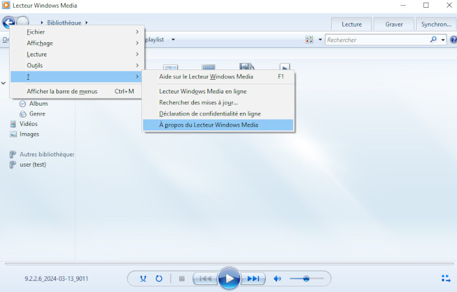Viewport: 457px width, 292px height.
Task: Select Genre in the library tree
Action: coord(37,114)
